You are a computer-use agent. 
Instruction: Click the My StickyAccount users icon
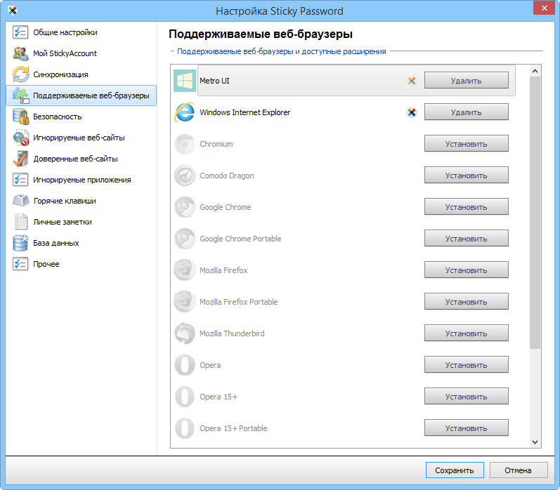coord(20,53)
